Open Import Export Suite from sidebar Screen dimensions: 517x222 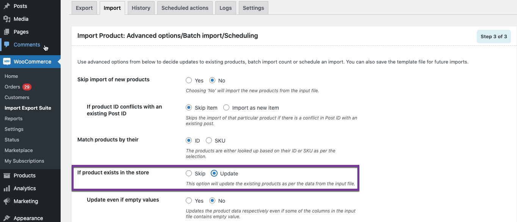click(28, 108)
